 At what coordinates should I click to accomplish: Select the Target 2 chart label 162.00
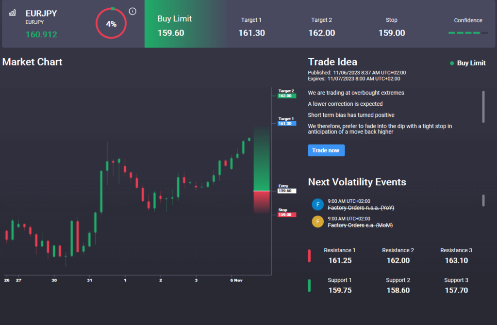[x=286, y=96]
